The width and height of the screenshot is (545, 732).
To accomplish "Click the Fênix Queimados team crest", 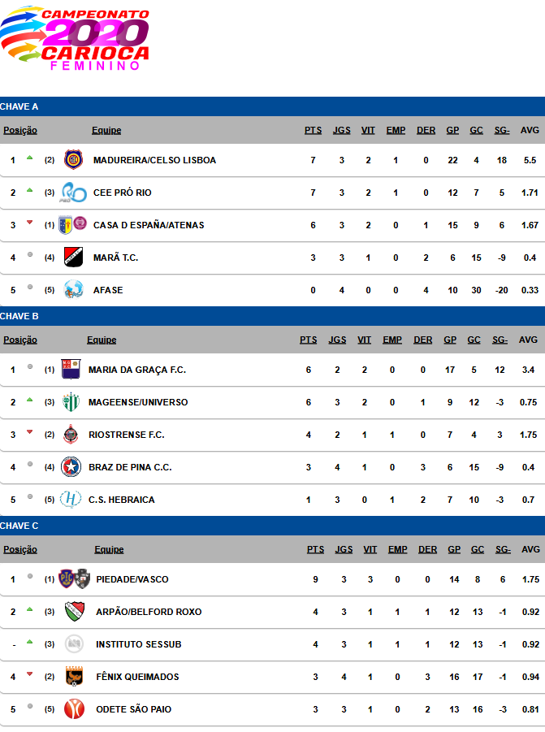I will point(75,677).
